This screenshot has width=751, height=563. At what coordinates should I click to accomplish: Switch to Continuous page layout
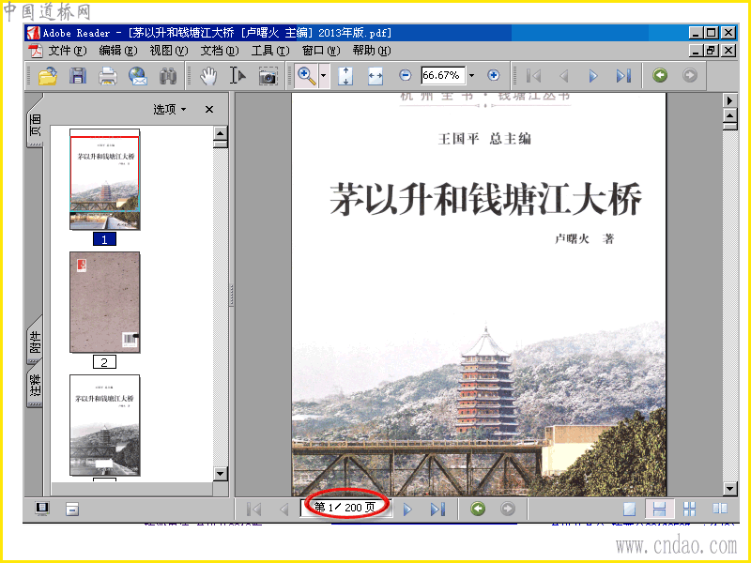click(x=660, y=509)
